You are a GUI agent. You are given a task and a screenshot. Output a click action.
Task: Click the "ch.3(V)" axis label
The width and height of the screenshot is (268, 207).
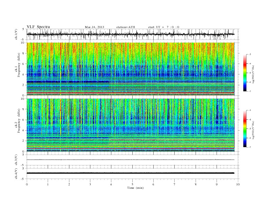point(16,160)
